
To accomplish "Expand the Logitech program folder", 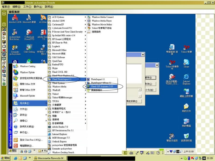I will point(67,46).
